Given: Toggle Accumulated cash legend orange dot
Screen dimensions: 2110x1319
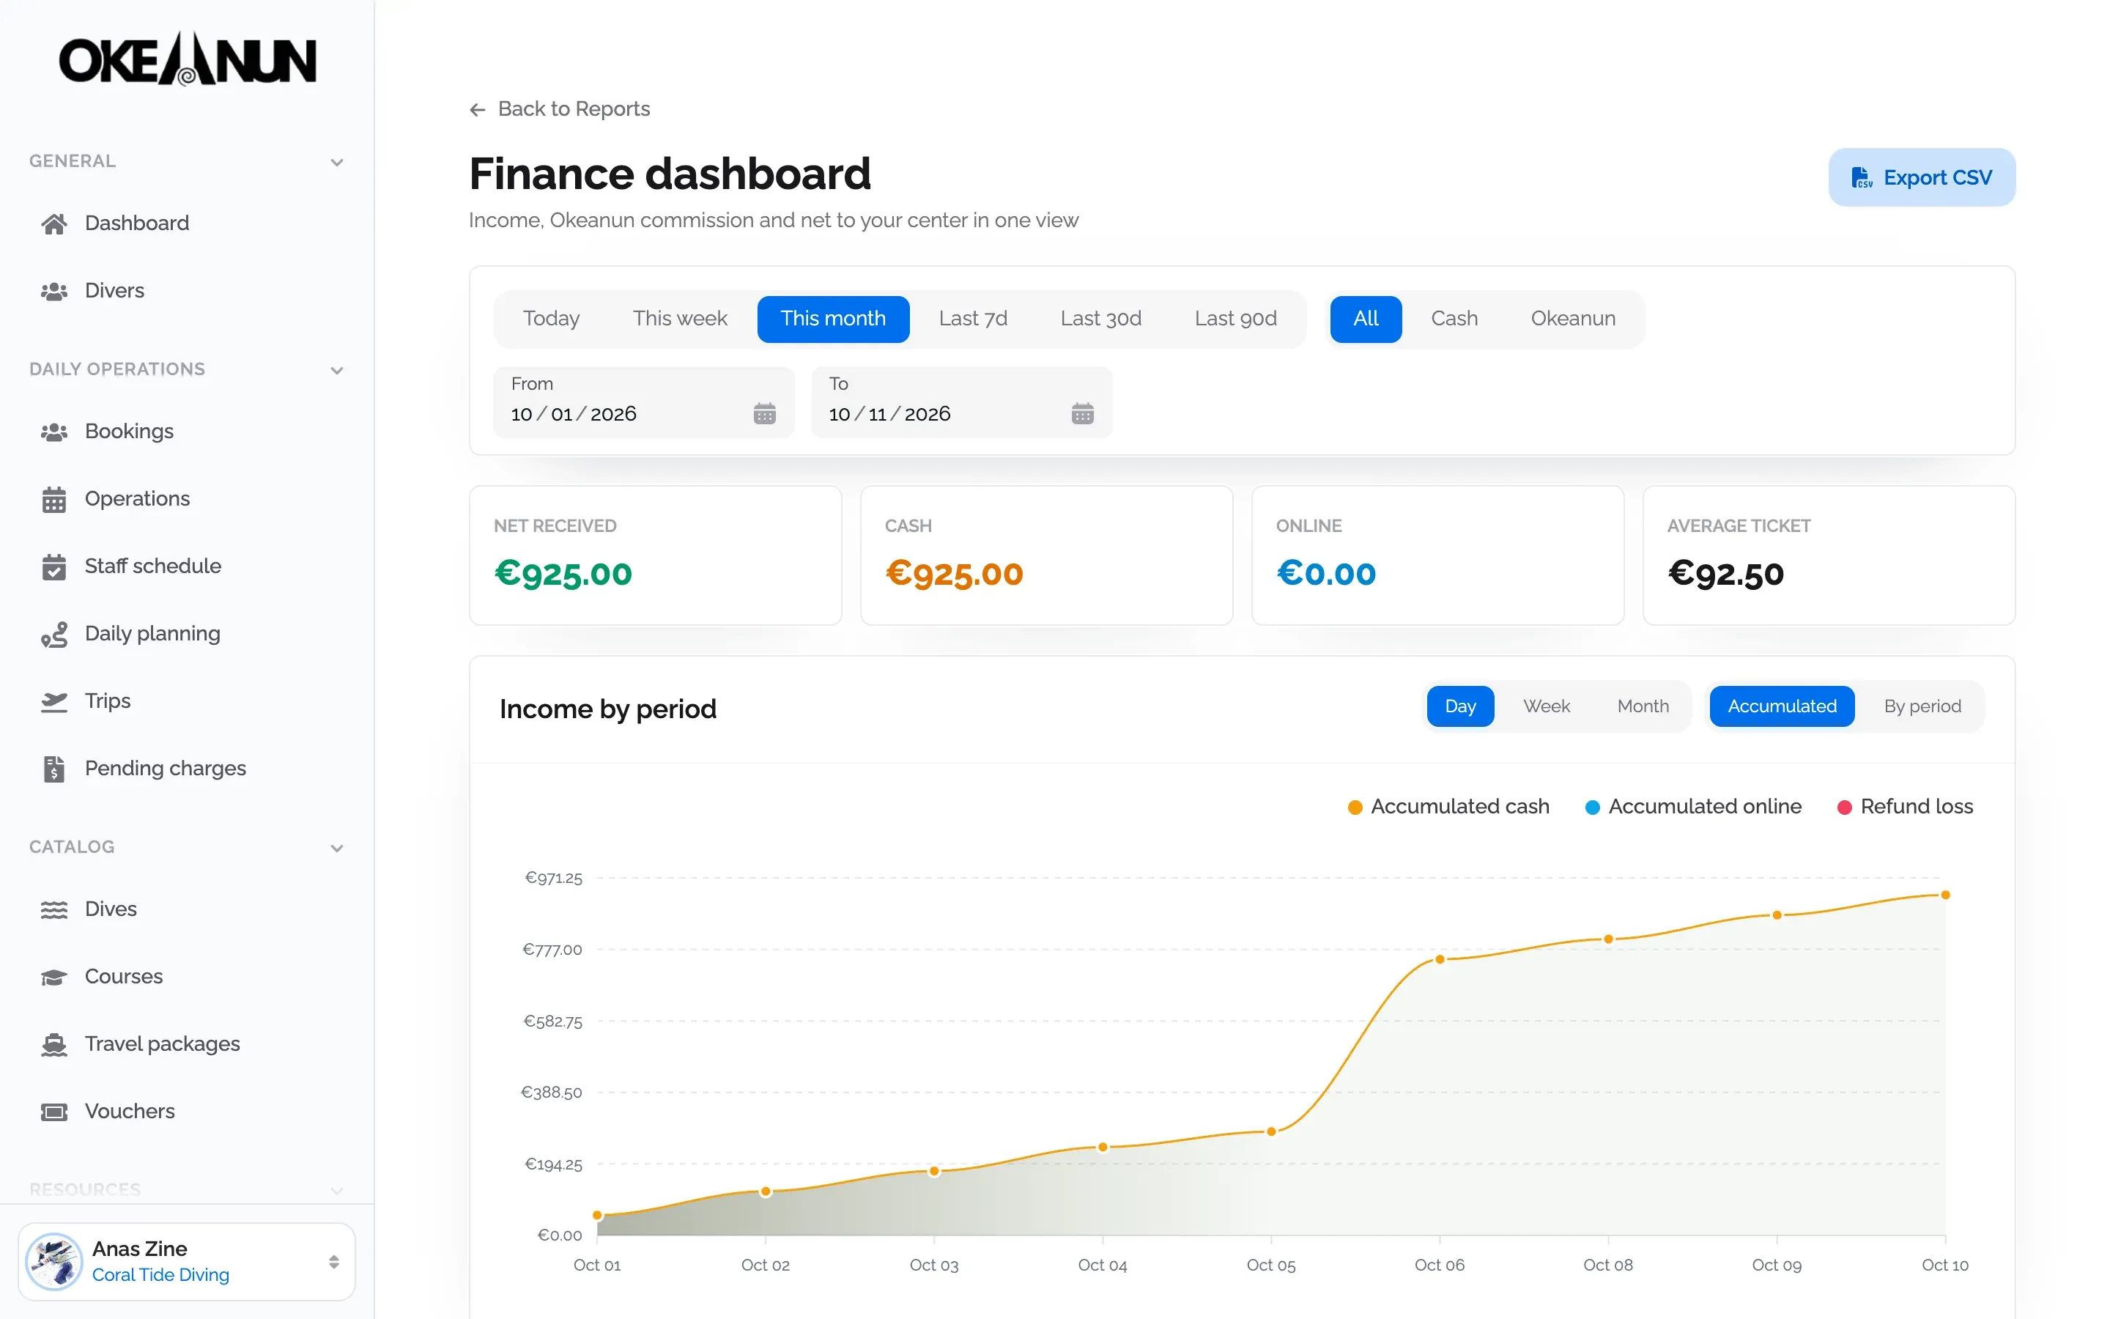Looking at the screenshot, I should click(1355, 808).
